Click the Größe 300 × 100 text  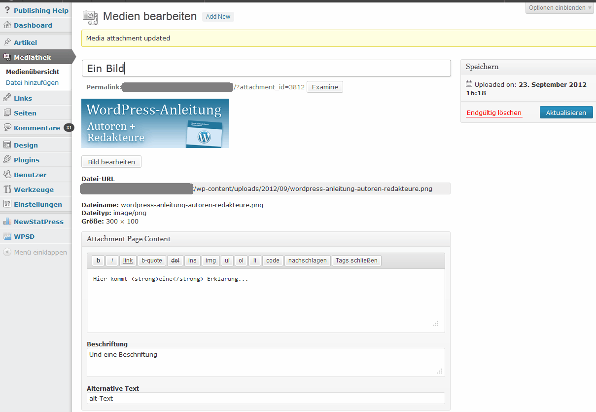click(110, 221)
